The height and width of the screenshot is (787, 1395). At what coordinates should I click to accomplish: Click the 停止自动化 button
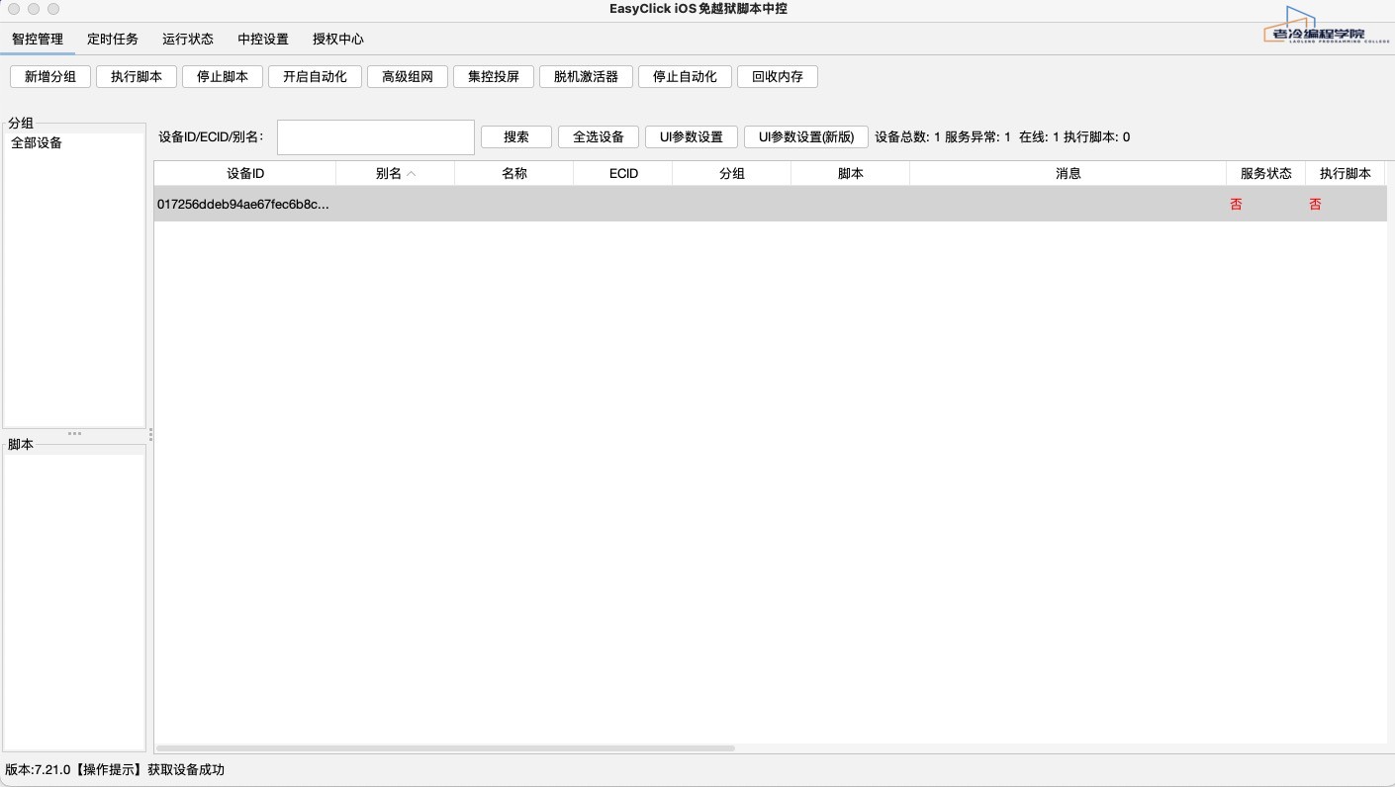(x=685, y=77)
